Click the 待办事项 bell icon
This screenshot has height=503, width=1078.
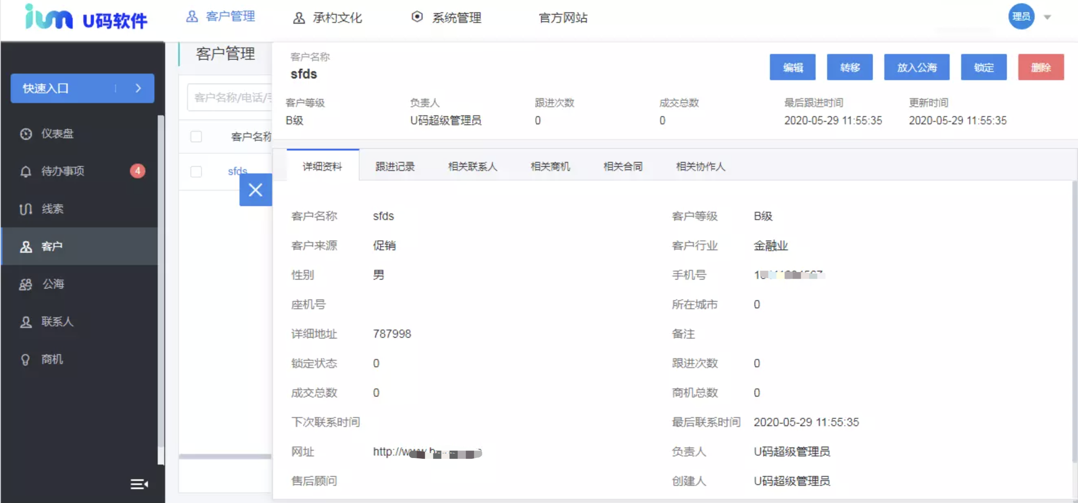[x=26, y=171]
